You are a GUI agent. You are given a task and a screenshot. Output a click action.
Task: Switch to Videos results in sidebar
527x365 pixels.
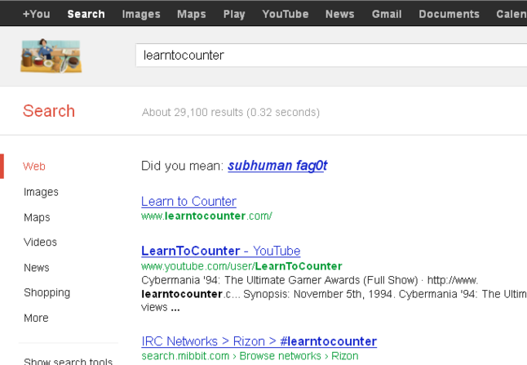coord(40,243)
